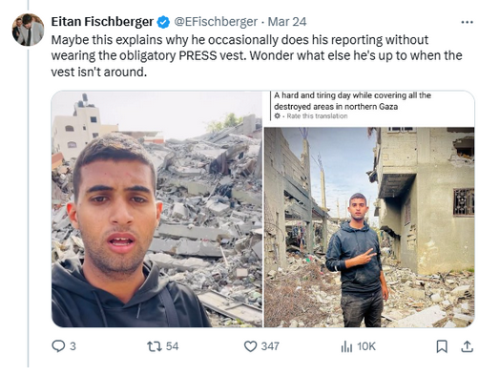This screenshot has height=376, width=500.
Task: Open the left selfie rubble photo
Action: point(156,209)
